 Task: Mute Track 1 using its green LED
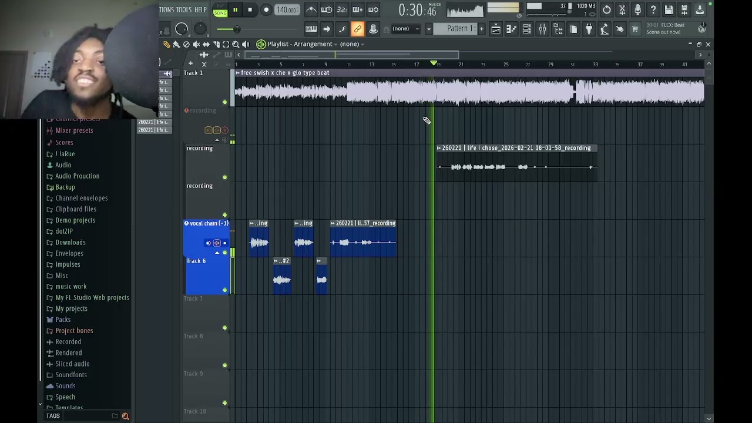click(225, 102)
